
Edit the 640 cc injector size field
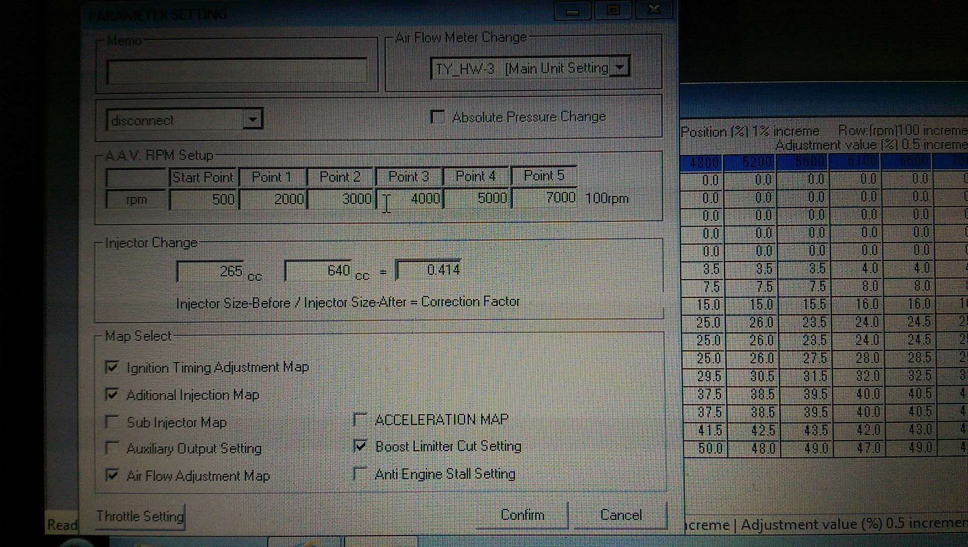[x=318, y=271]
